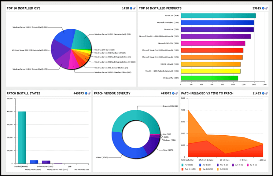273x176 pixels.
Task: Click total count 449973 in Patch Install States
Action: click(79, 93)
